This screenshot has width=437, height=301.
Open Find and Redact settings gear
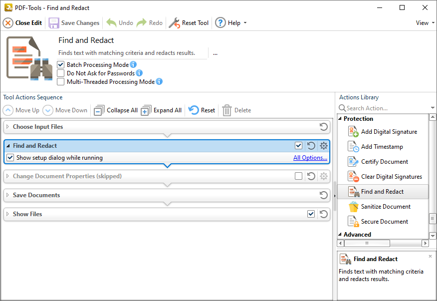[x=324, y=146]
